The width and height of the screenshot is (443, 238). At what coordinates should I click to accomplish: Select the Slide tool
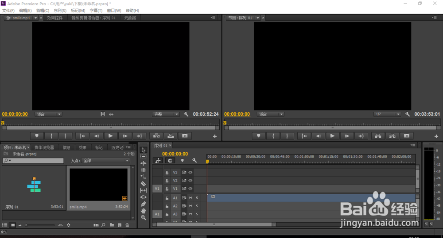tap(143, 197)
